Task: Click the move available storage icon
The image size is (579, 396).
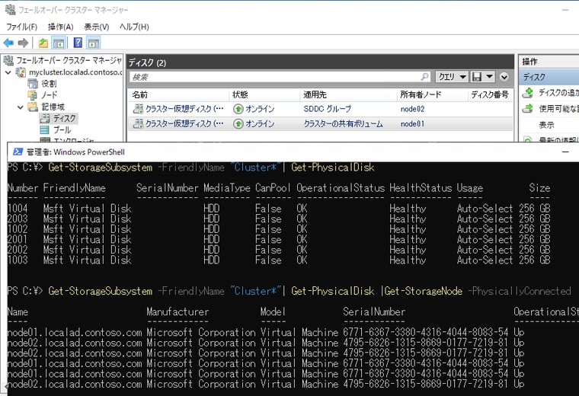Action: 528,108
